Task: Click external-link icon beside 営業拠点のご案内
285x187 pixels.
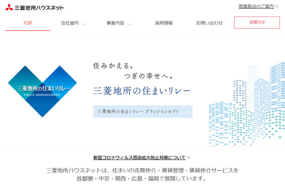Action: (276, 7)
